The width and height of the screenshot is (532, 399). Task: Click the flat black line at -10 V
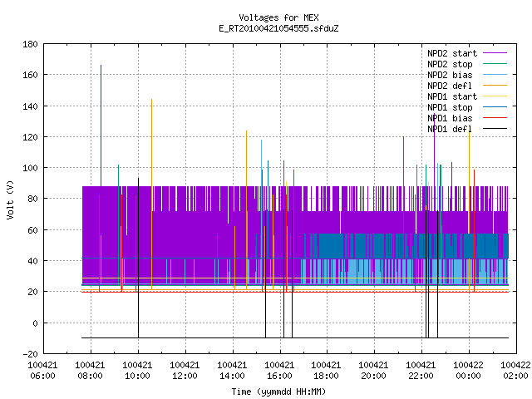pyautogui.click(x=295, y=338)
